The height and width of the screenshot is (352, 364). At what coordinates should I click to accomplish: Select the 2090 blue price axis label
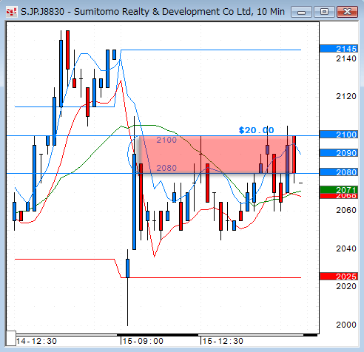click(x=339, y=153)
